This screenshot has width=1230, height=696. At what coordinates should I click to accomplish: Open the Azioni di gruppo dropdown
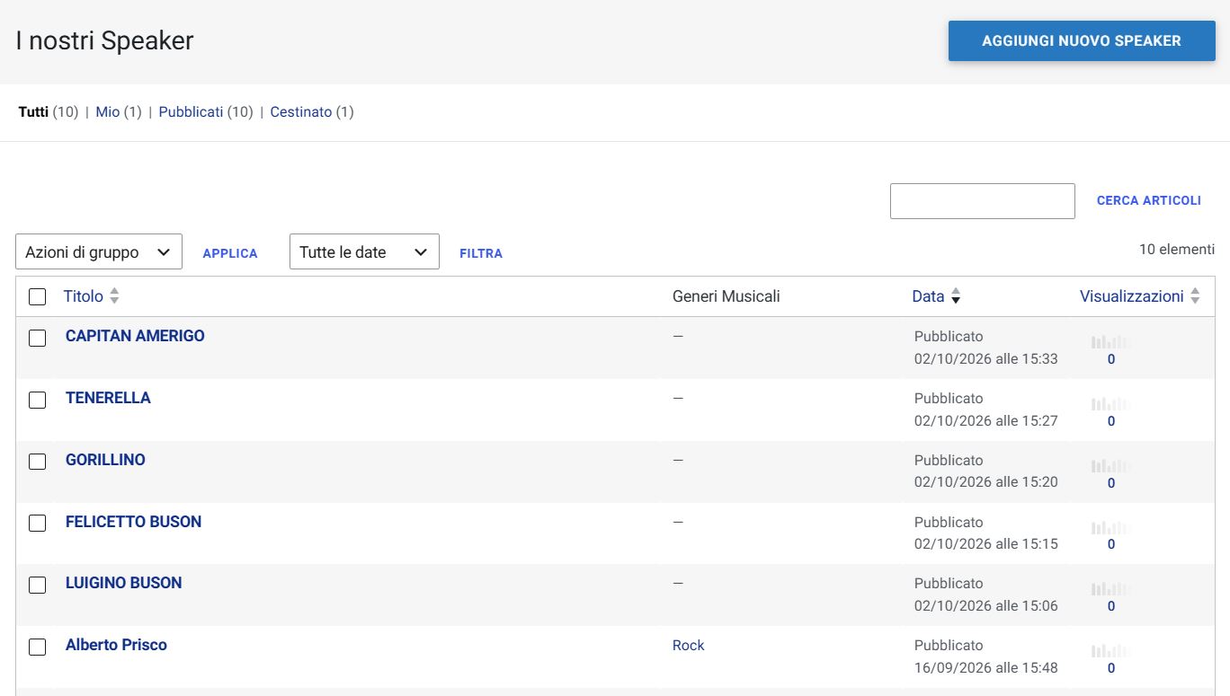pyautogui.click(x=99, y=251)
